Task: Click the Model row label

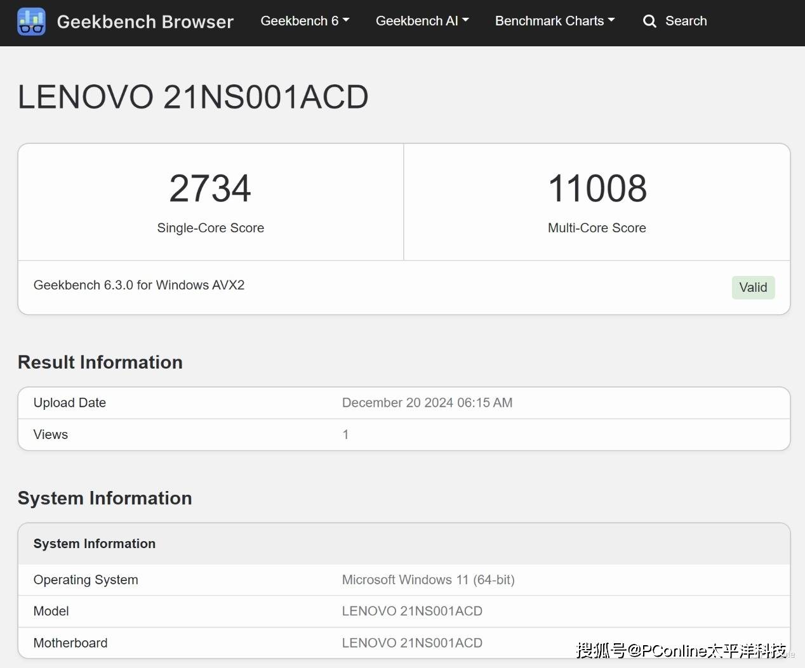Action: [51, 611]
